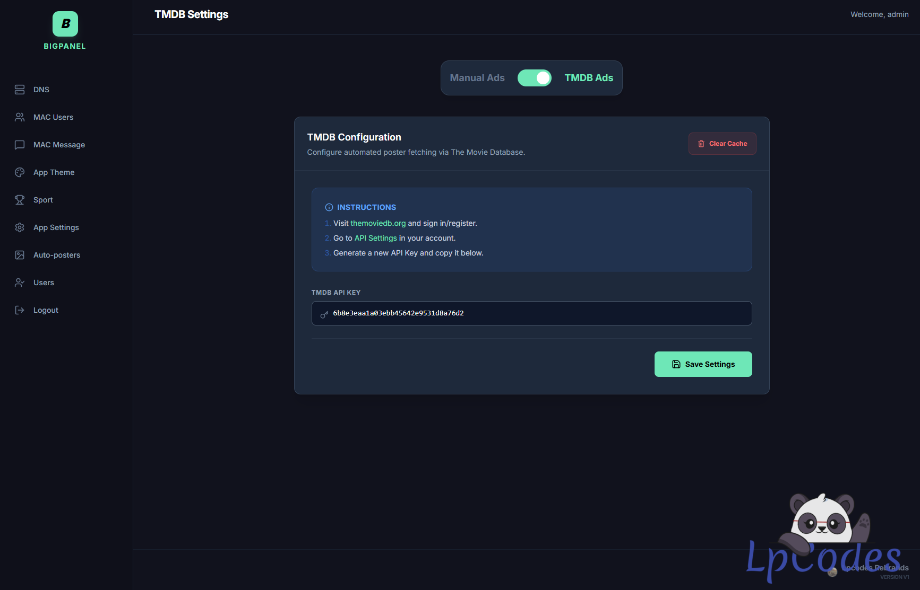Select the Manual Ads label
Viewport: 920px width, 590px height.
477,78
